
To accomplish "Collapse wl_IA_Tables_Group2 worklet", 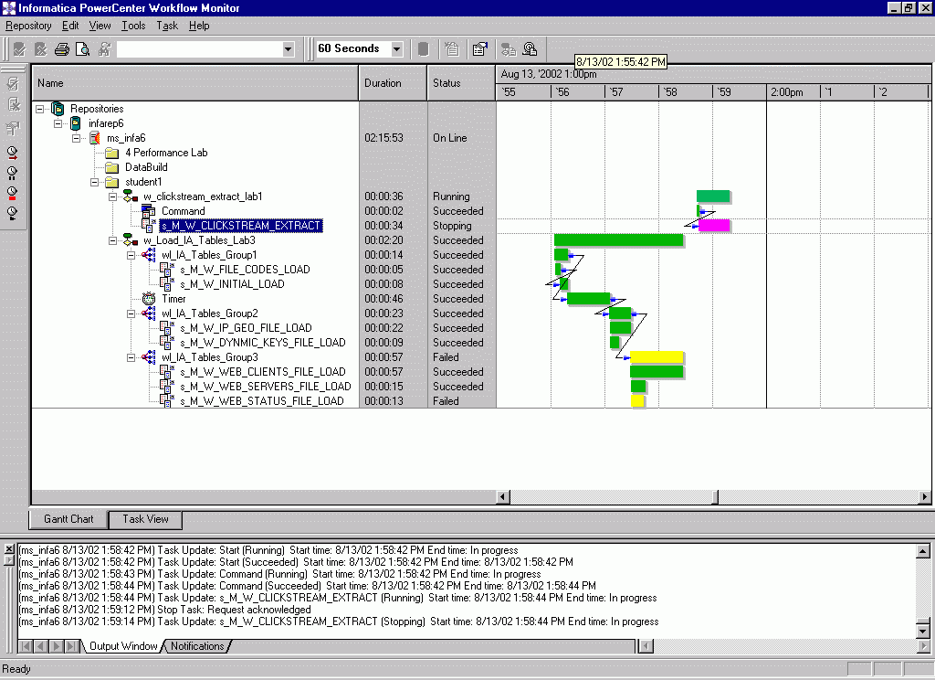I will (131, 313).
